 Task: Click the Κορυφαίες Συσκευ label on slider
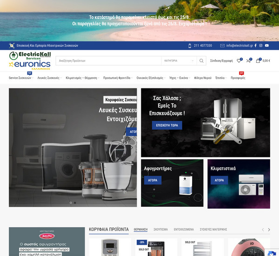click(120, 100)
